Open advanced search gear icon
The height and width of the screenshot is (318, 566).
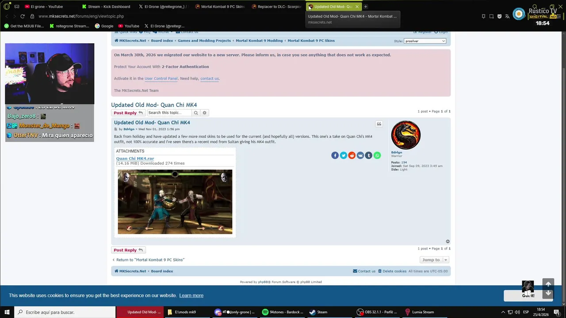[204, 113]
